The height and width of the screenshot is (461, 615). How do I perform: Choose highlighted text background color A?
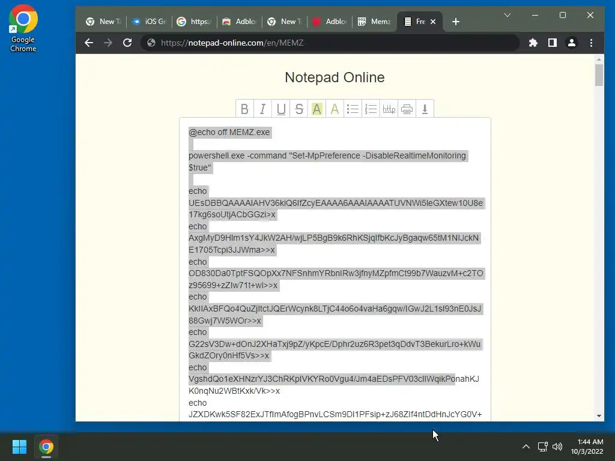[x=317, y=109]
